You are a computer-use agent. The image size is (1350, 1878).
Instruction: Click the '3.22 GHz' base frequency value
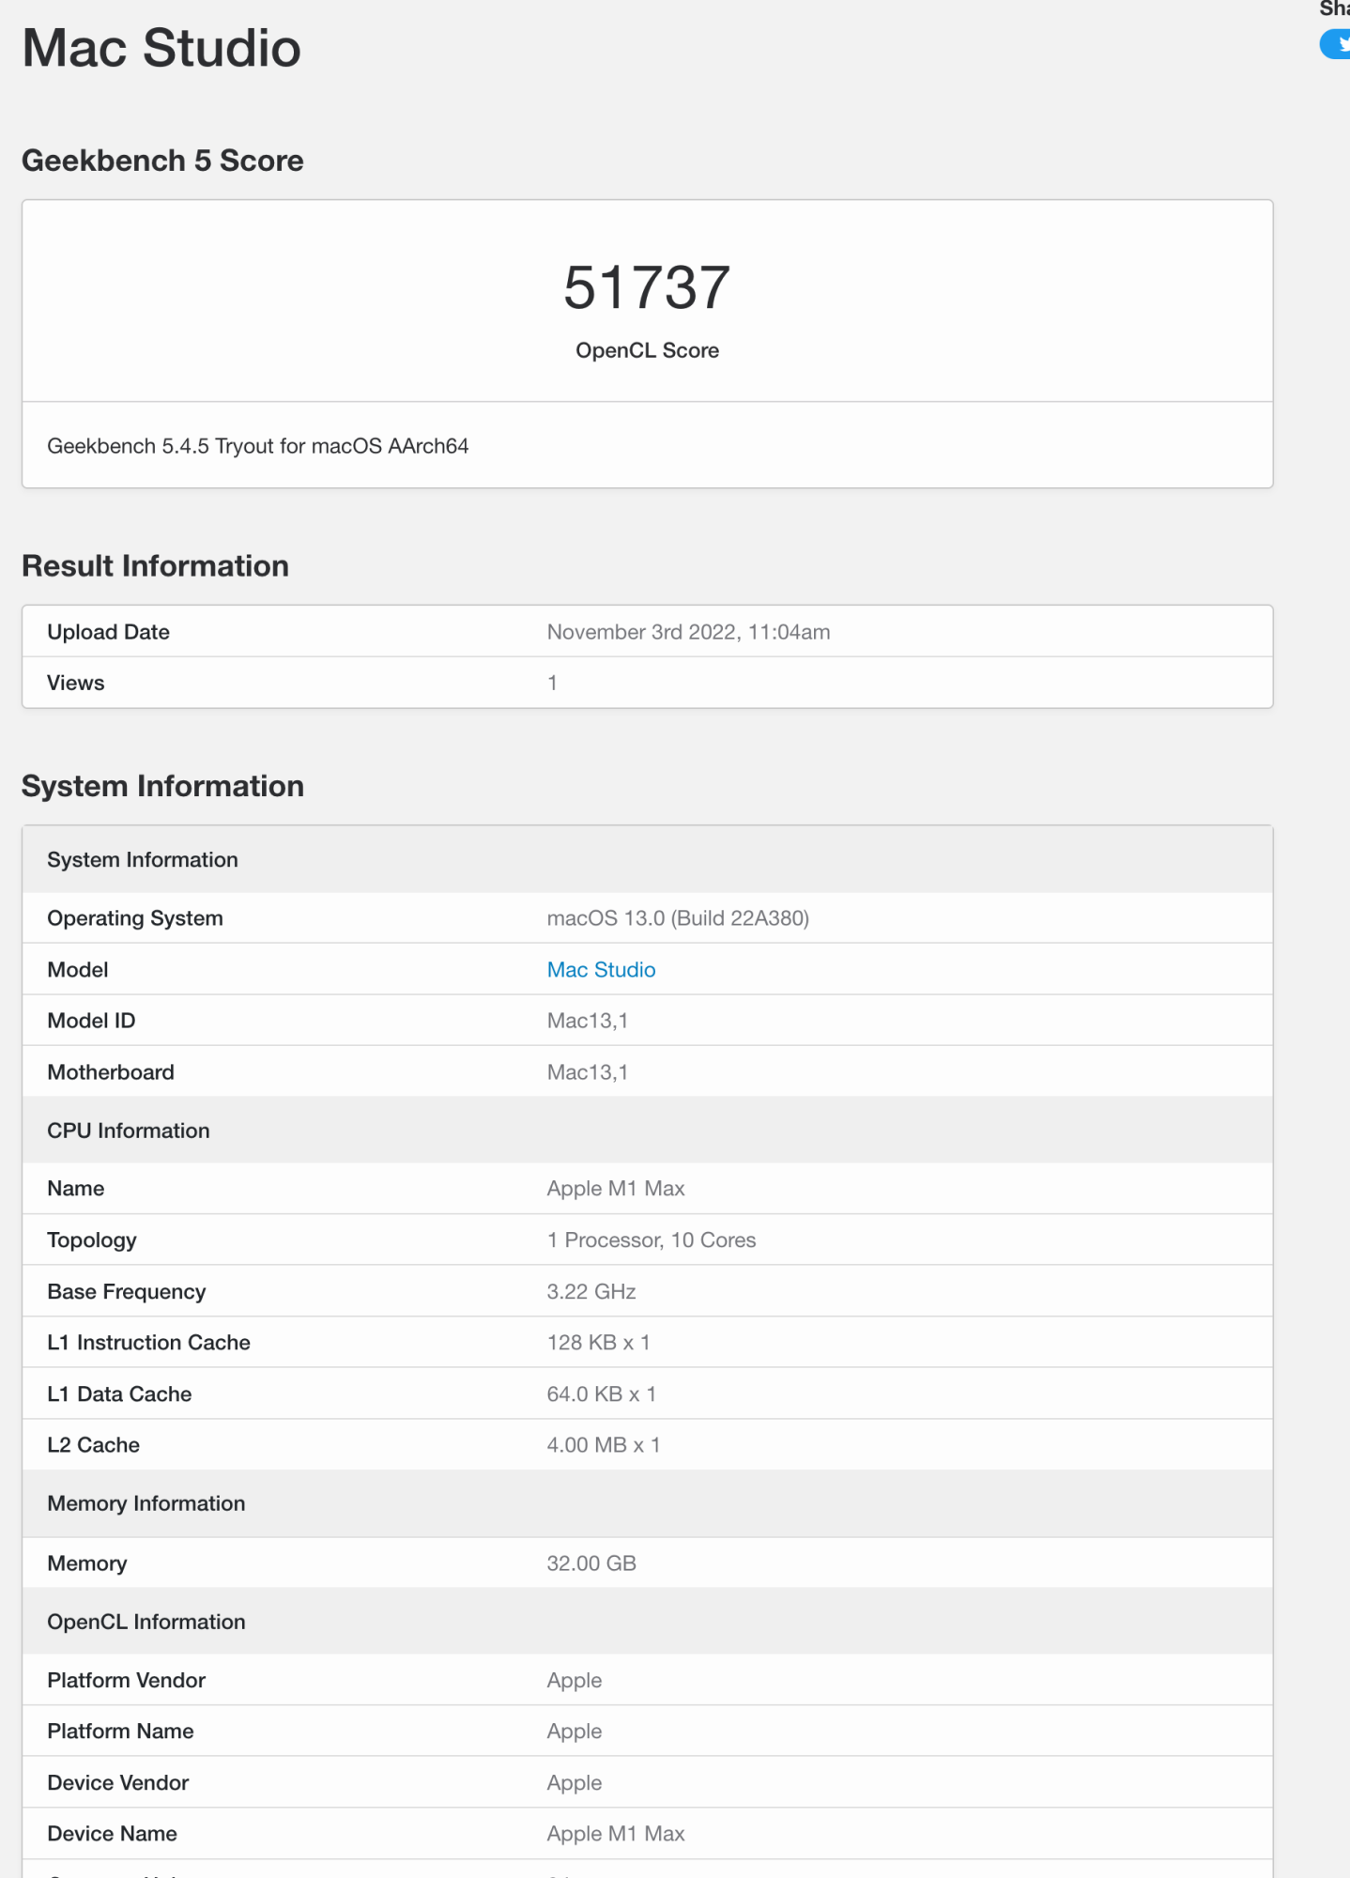(591, 1292)
